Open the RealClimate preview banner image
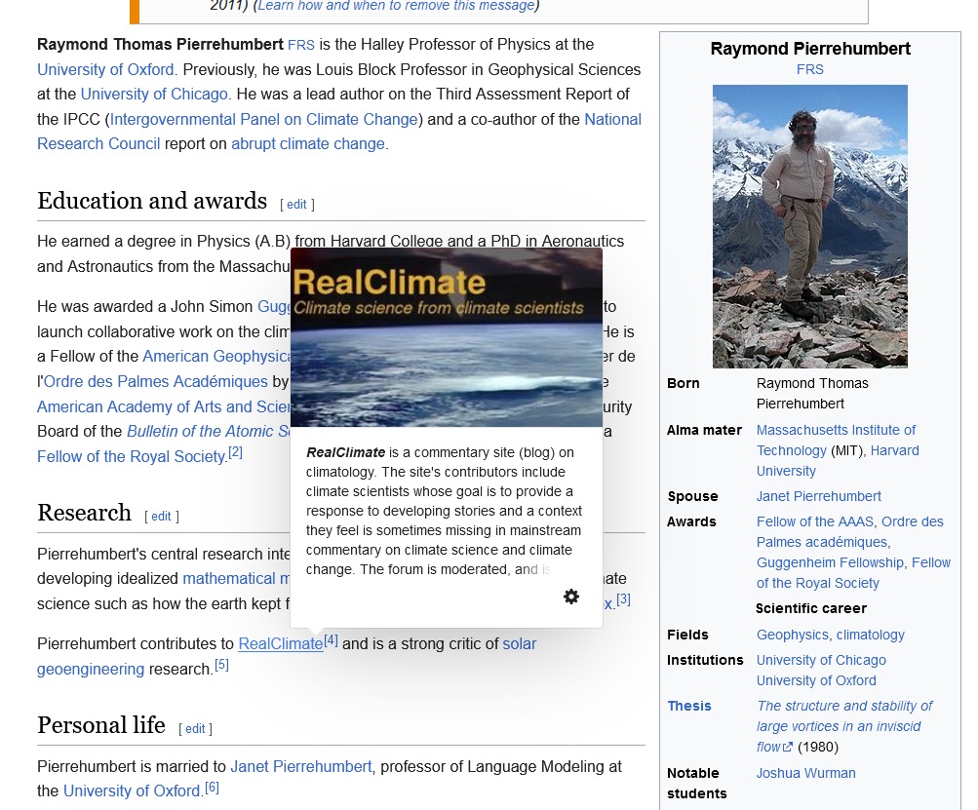Viewport: 978px width, 810px height. (447, 337)
